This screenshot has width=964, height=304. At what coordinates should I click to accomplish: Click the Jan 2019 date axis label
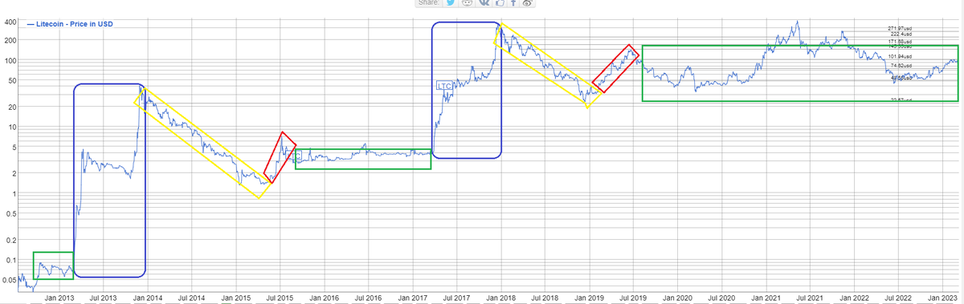point(589,298)
